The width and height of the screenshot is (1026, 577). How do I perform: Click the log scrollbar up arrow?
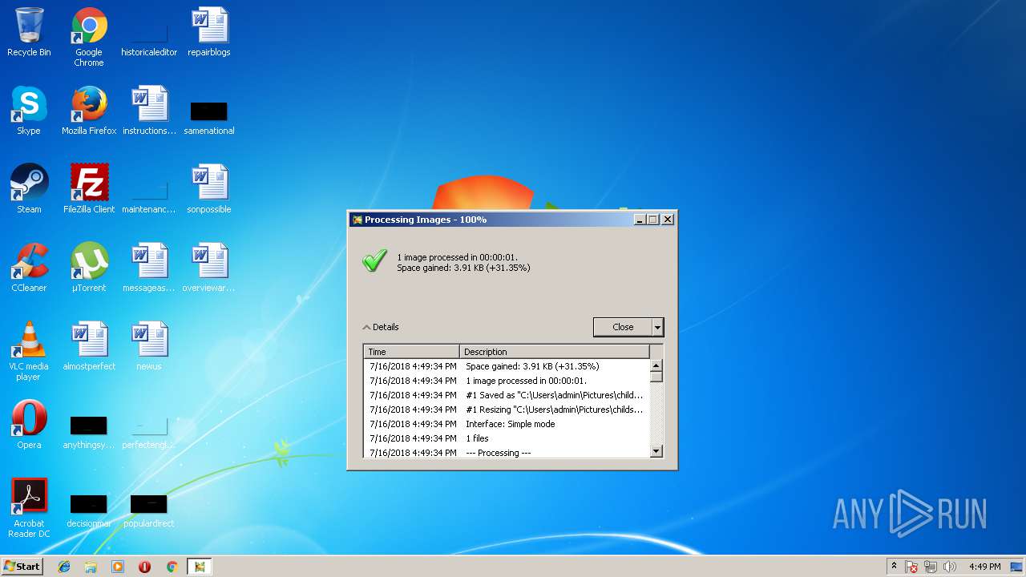click(656, 365)
